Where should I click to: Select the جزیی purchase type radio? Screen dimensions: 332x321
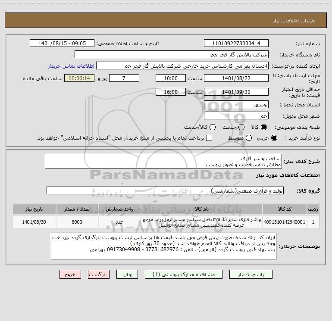click(274, 138)
